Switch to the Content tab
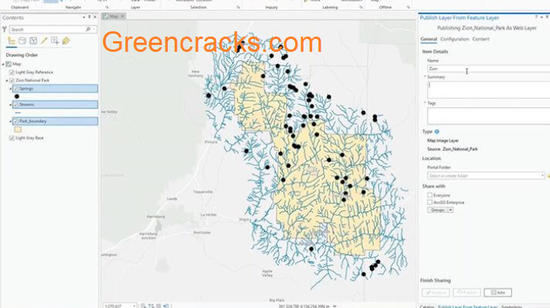This screenshot has width=550, height=308. click(481, 39)
